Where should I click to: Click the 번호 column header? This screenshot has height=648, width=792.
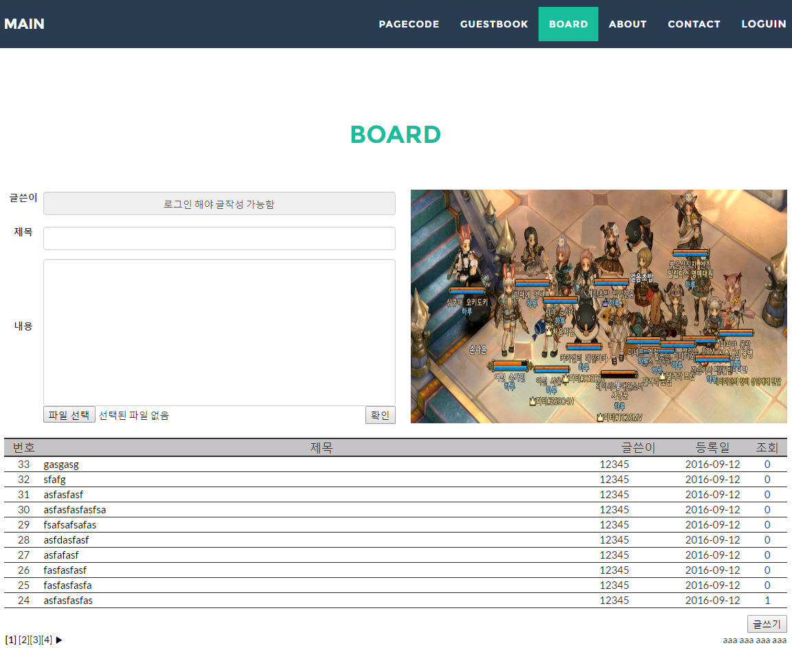point(24,448)
